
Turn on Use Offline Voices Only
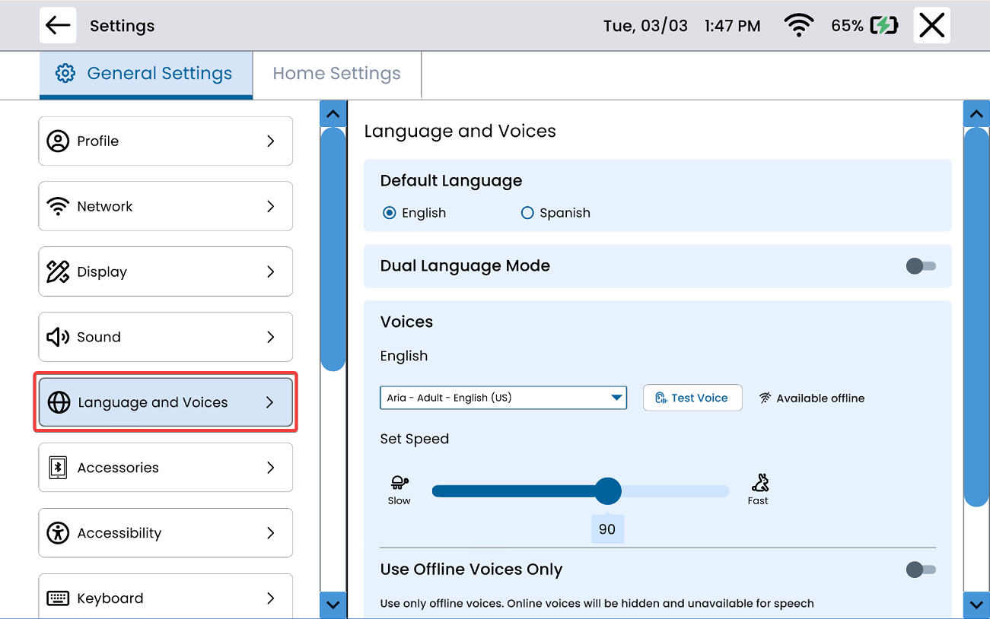921,570
